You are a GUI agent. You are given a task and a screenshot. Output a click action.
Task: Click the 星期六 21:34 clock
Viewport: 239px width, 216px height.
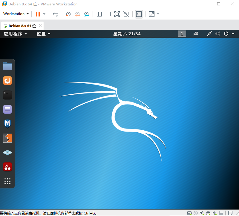pos(127,34)
